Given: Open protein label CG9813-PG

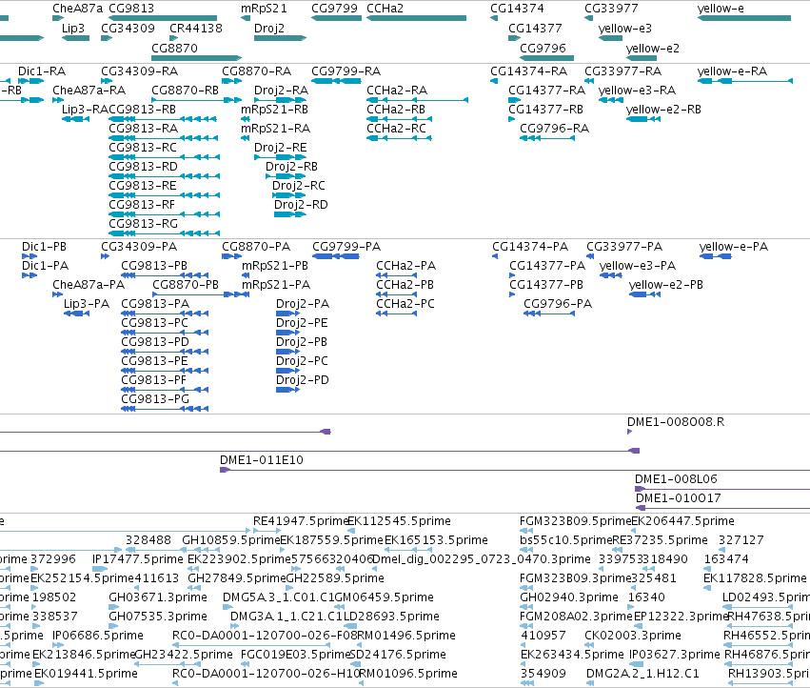Looking at the screenshot, I should click(x=155, y=399).
